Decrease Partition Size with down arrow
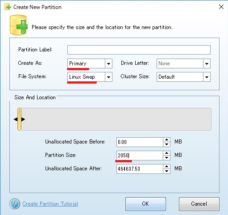The height and width of the screenshot is (215, 228). [x=166, y=158]
